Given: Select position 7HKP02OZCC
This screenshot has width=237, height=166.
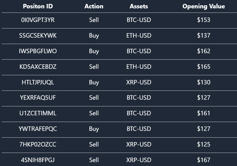Looking at the screenshot, I should tap(38, 145).
